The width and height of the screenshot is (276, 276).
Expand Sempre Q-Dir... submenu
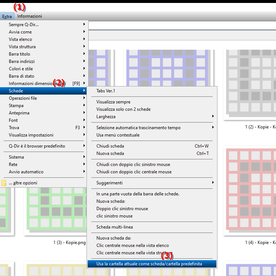43,24
